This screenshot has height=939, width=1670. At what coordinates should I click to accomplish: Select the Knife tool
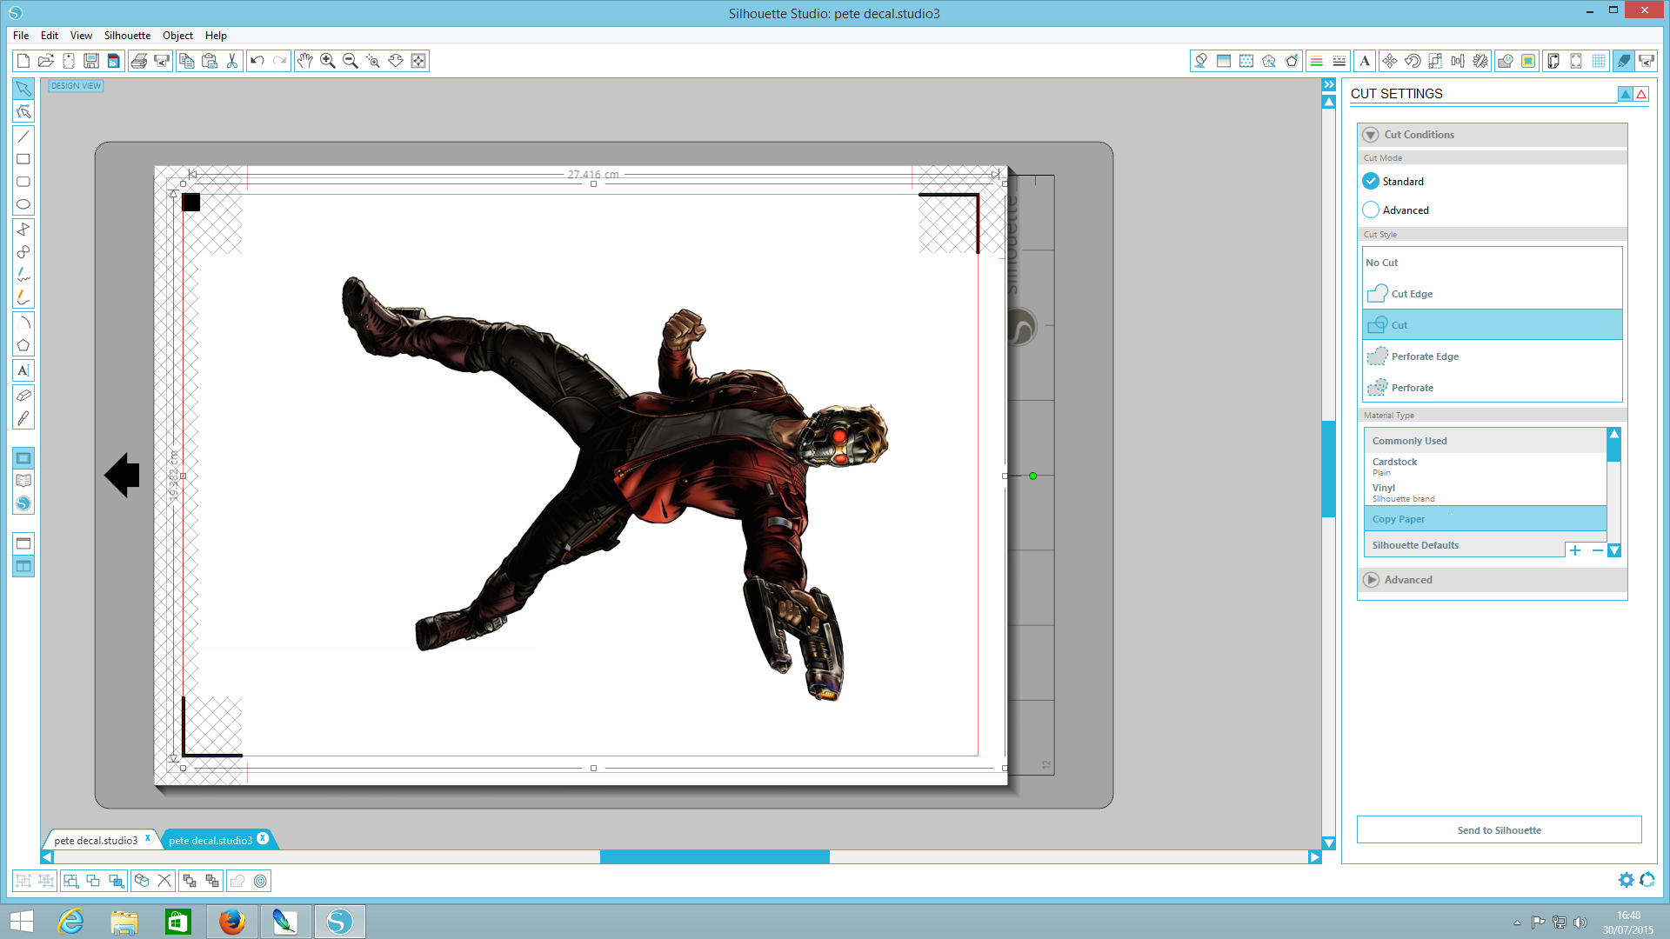(x=23, y=418)
